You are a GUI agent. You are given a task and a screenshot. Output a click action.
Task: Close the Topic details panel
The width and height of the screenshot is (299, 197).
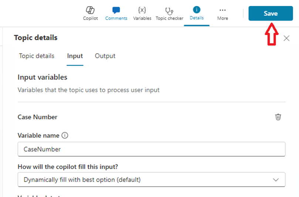(x=286, y=38)
